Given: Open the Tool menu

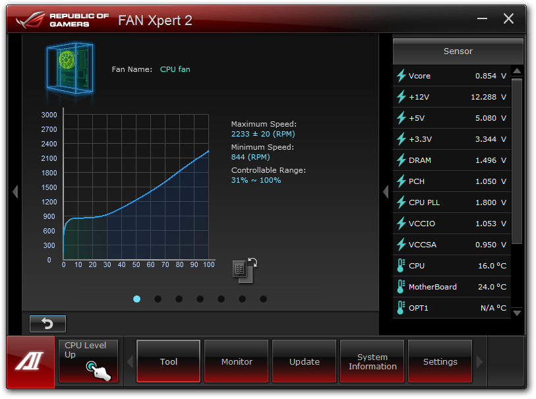Looking at the screenshot, I should (168, 361).
